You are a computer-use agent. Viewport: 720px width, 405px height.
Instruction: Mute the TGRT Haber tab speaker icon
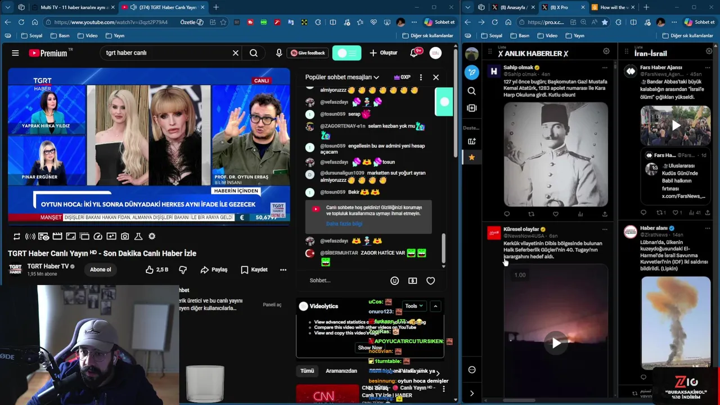[x=133, y=7]
